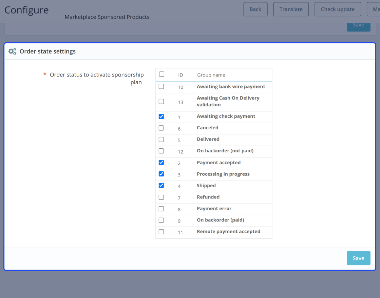
Task: Click ID value 13 in the table
Action: [x=180, y=102]
